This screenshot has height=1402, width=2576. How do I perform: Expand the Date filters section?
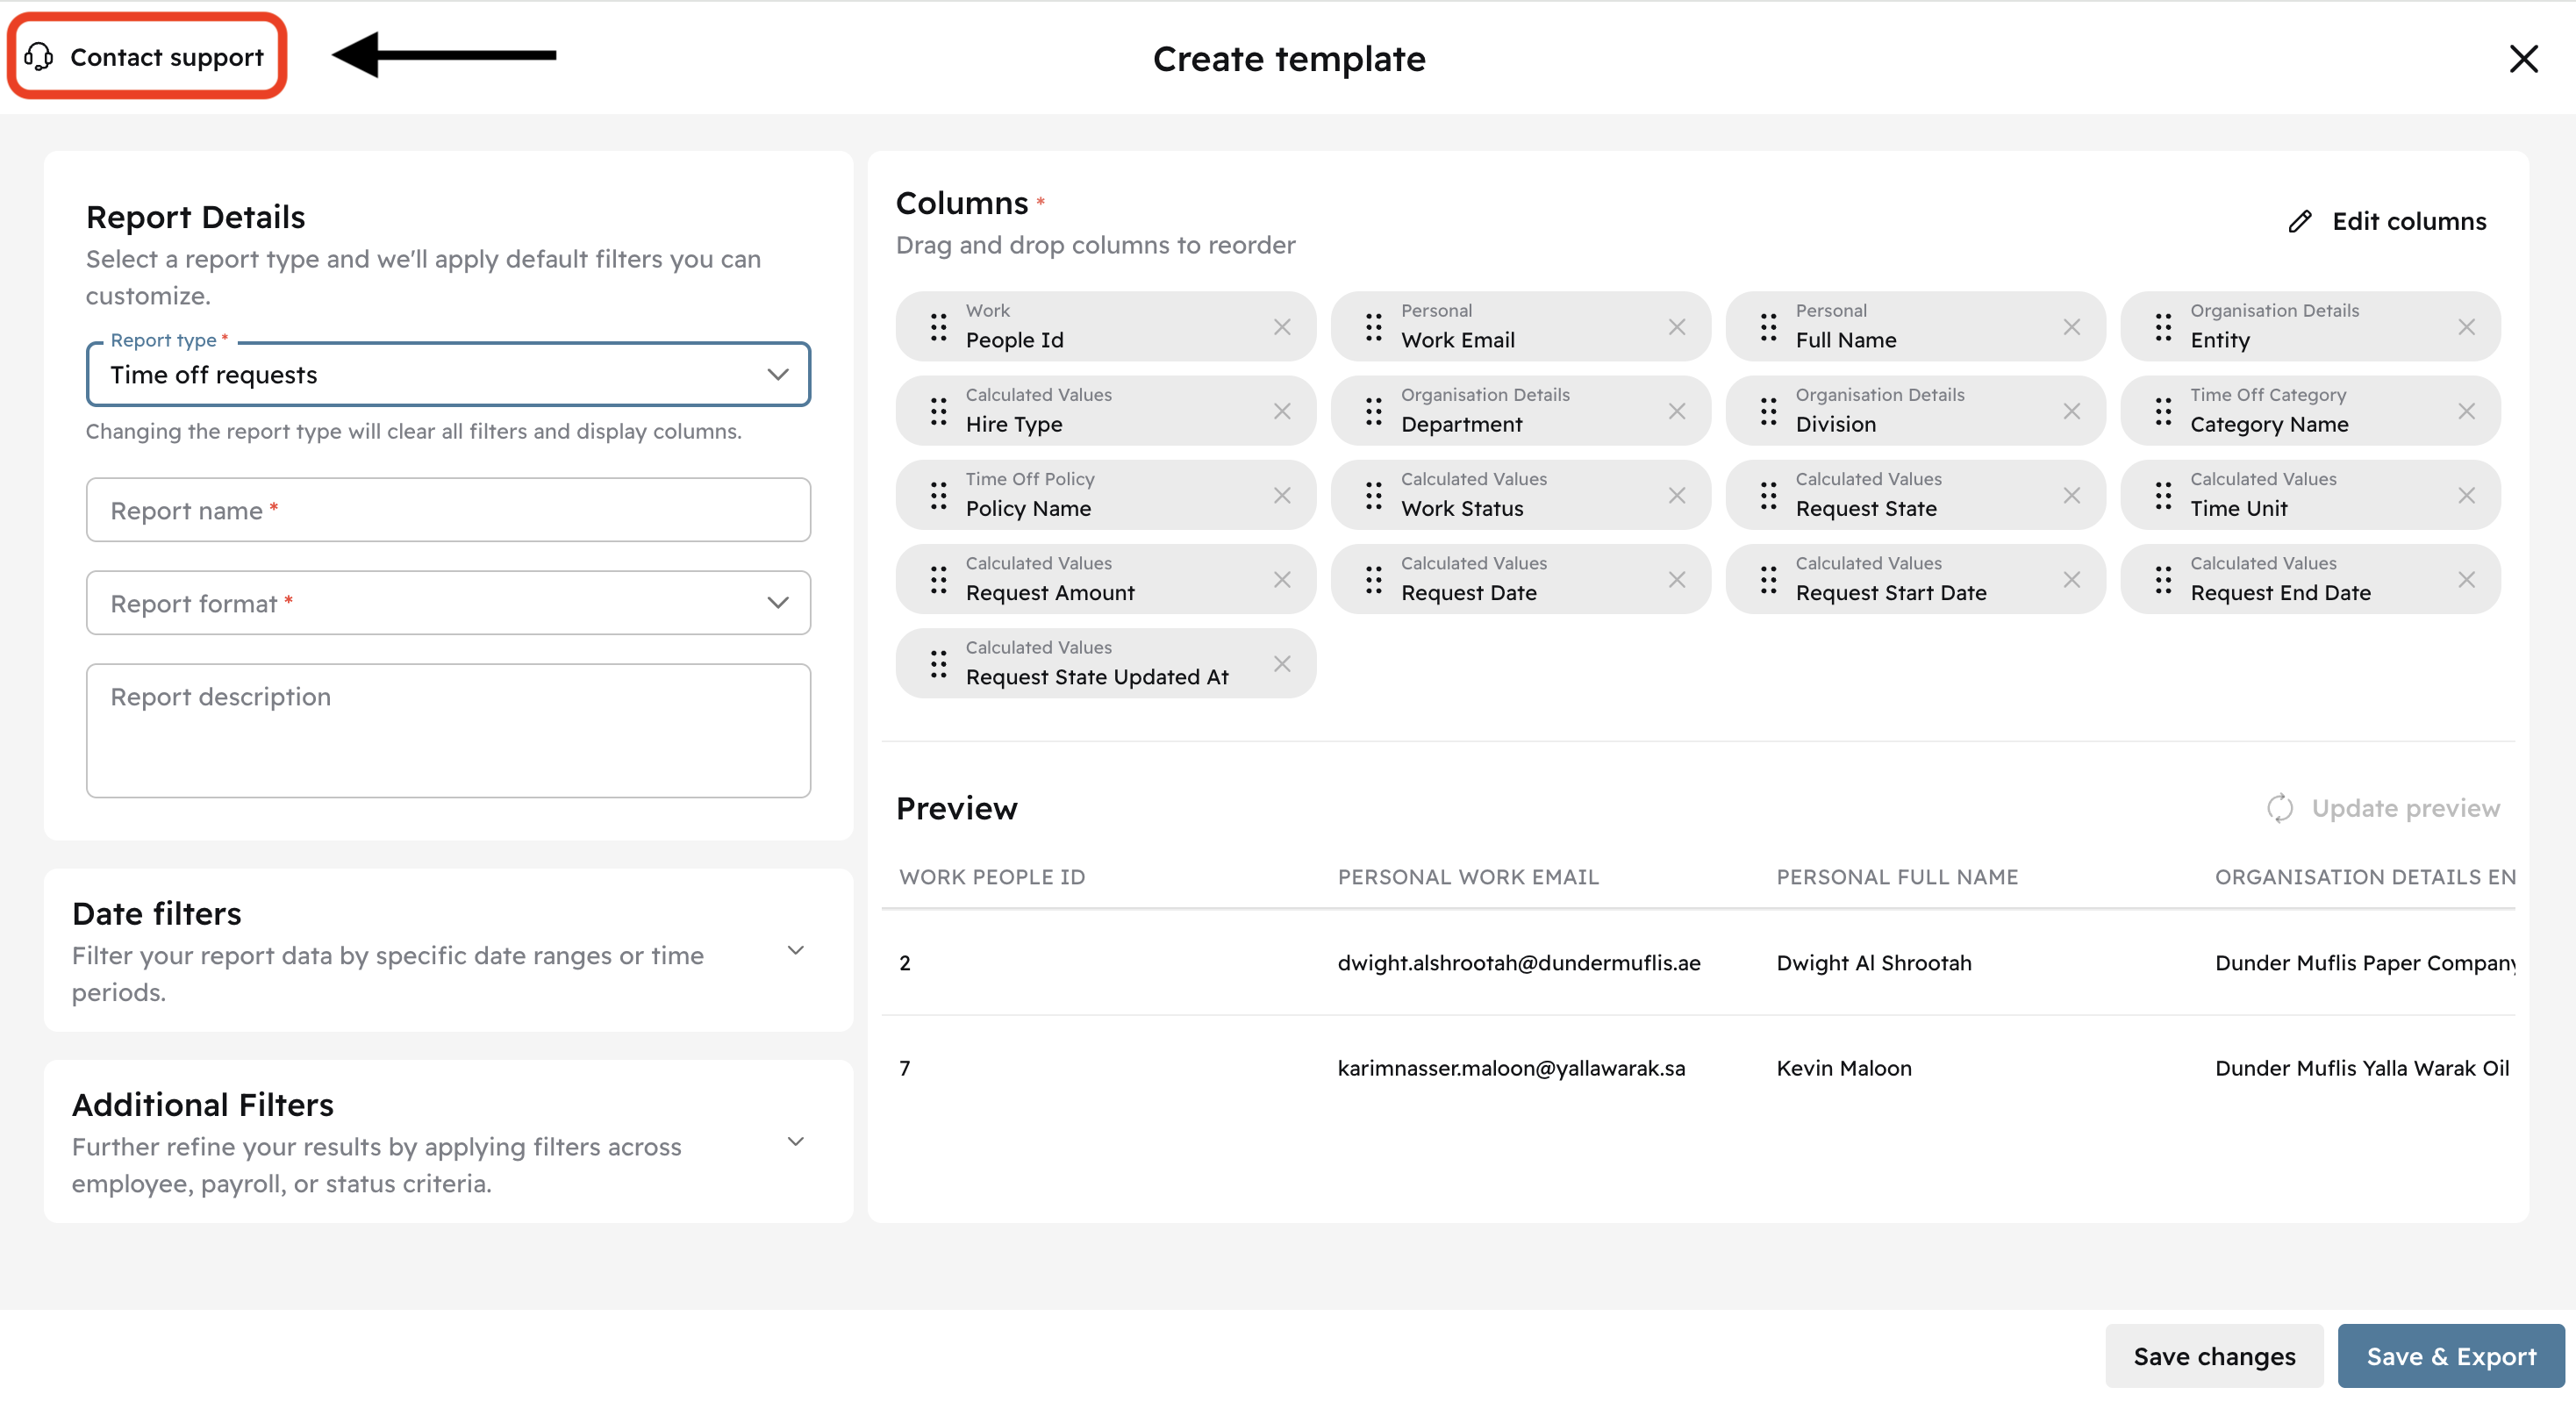[x=795, y=950]
